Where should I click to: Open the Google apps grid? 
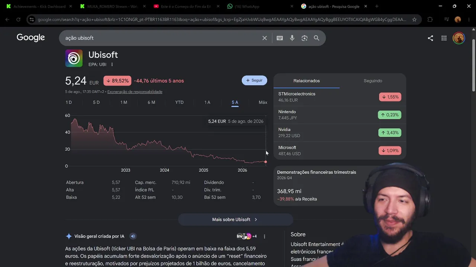click(444, 38)
